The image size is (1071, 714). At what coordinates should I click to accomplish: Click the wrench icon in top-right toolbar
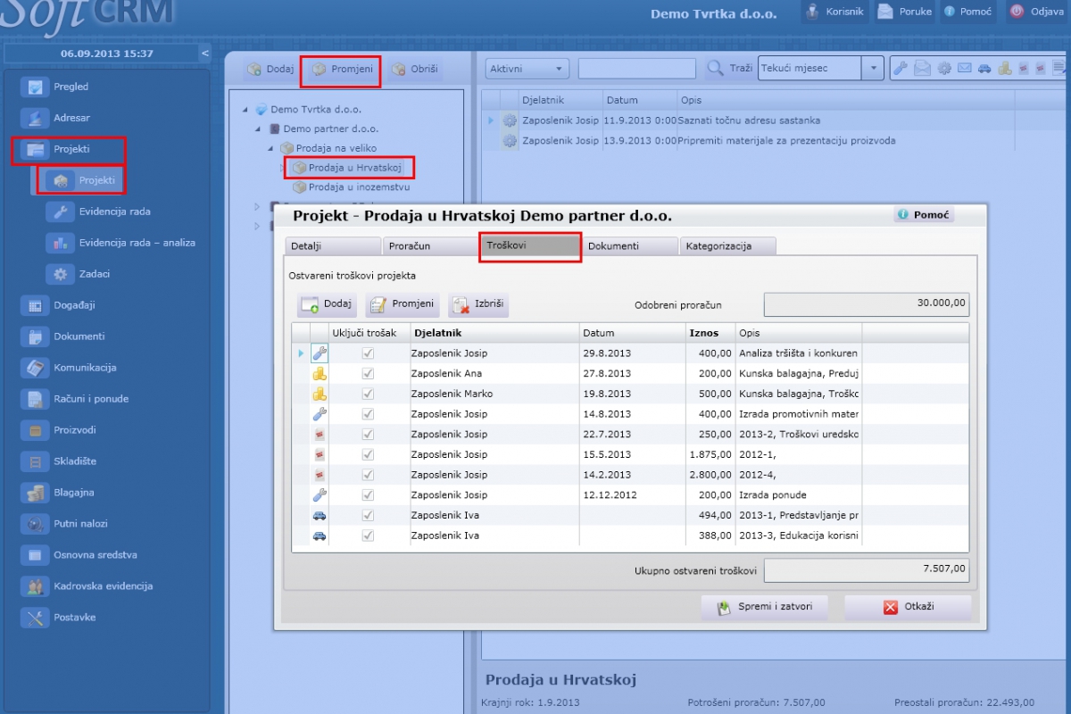point(901,69)
